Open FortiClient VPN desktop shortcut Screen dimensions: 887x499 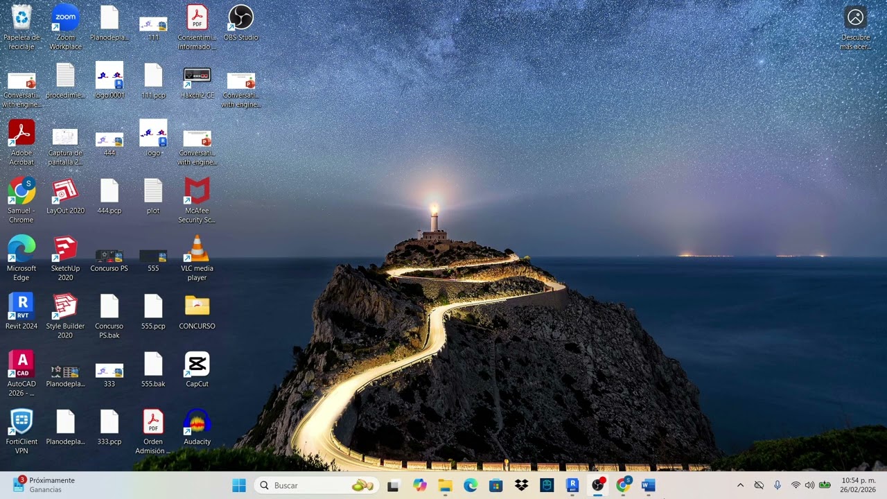pos(21,431)
